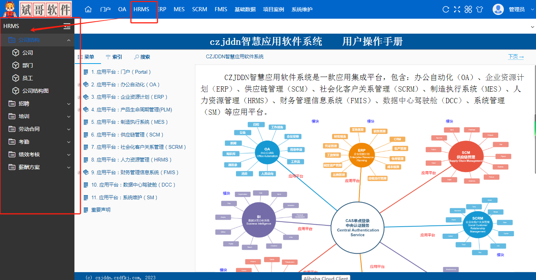
Task: Click the red SCM 供应链管理 circle in diagram
Action: [x=466, y=157]
